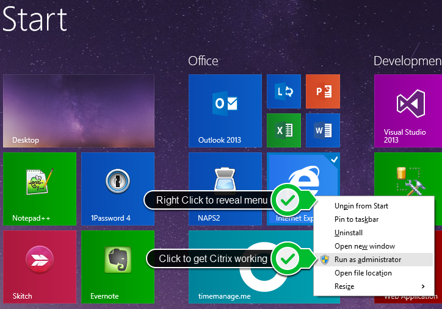Choose Unpin from Start
This screenshot has width=442, height=309.
click(x=361, y=206)
